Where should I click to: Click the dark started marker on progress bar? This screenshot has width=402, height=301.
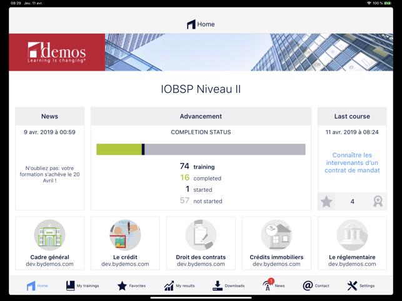click(x=143, y=149)
